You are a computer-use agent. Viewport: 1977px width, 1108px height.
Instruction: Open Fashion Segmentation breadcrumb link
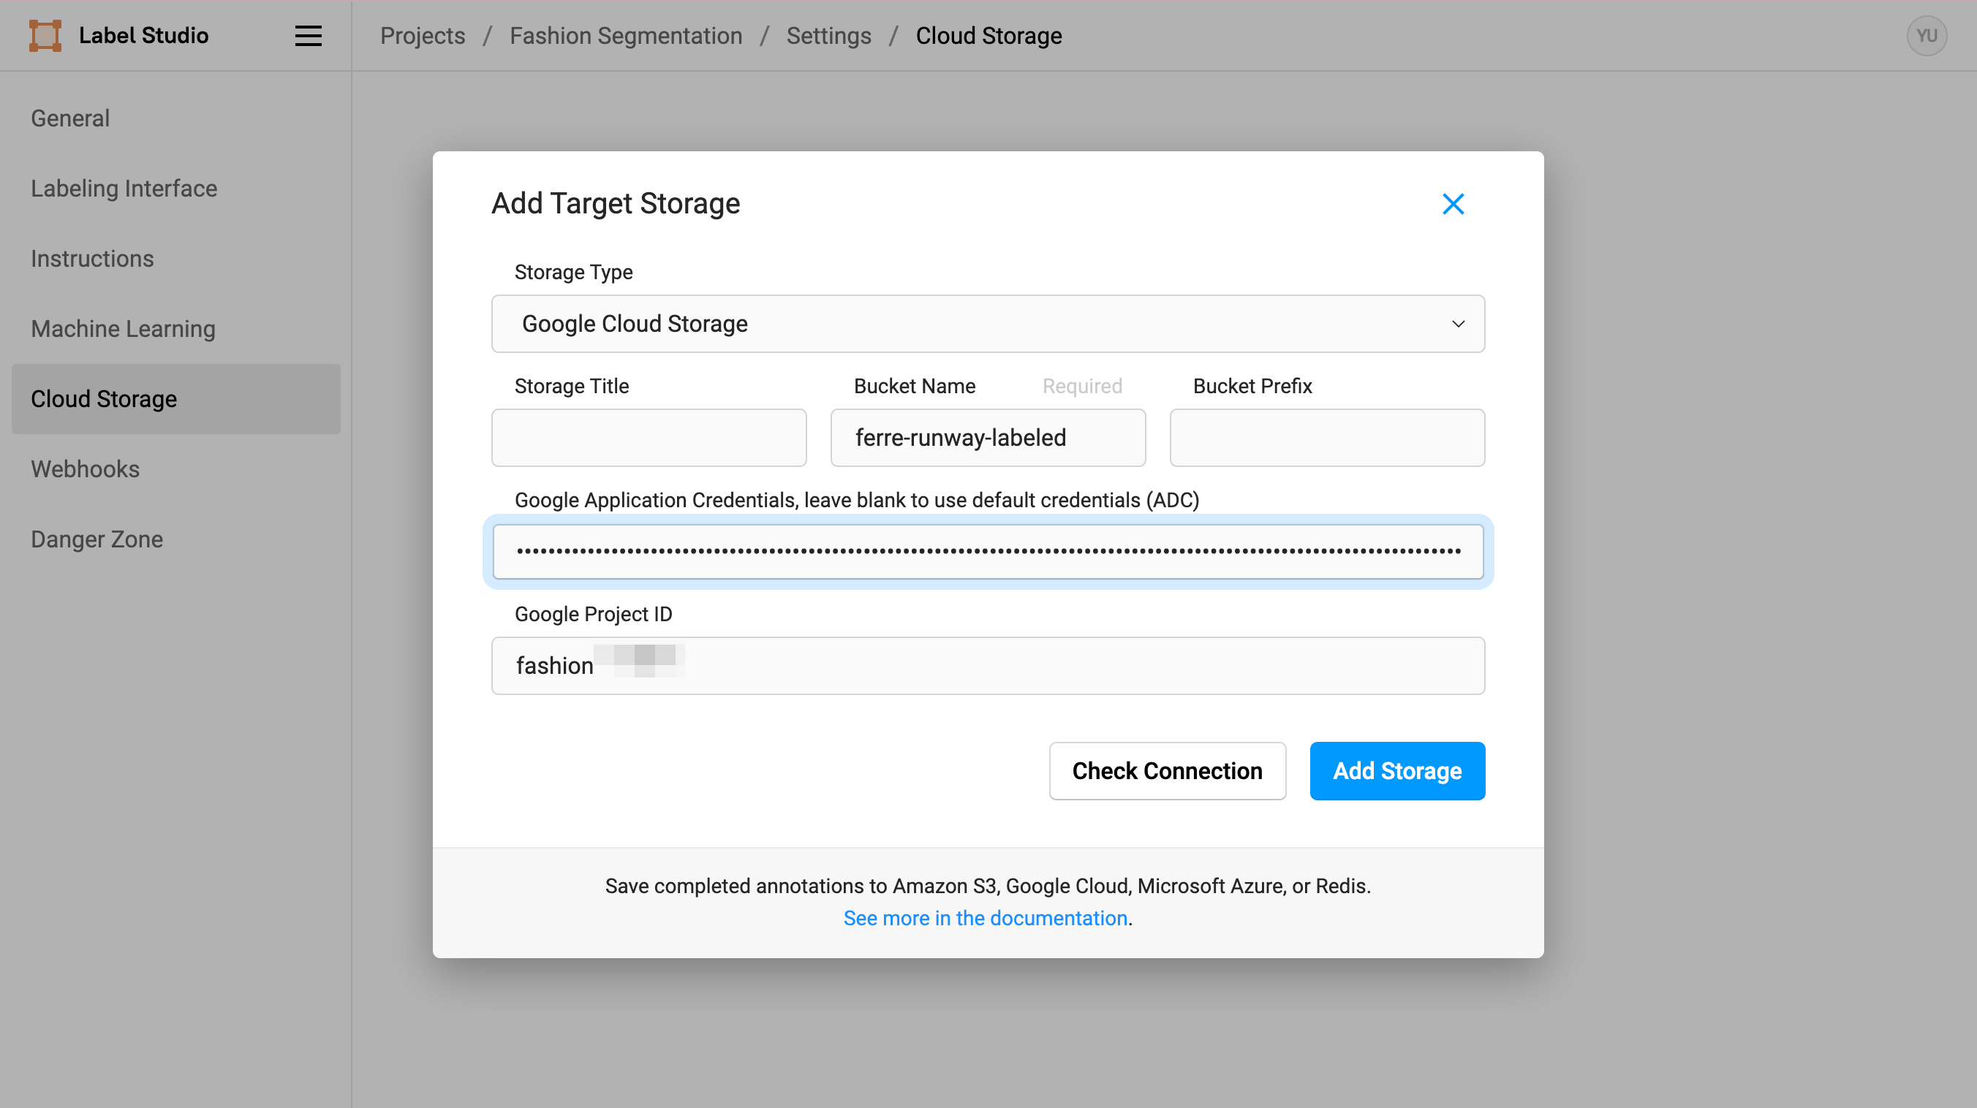click(x=625, y=36)
